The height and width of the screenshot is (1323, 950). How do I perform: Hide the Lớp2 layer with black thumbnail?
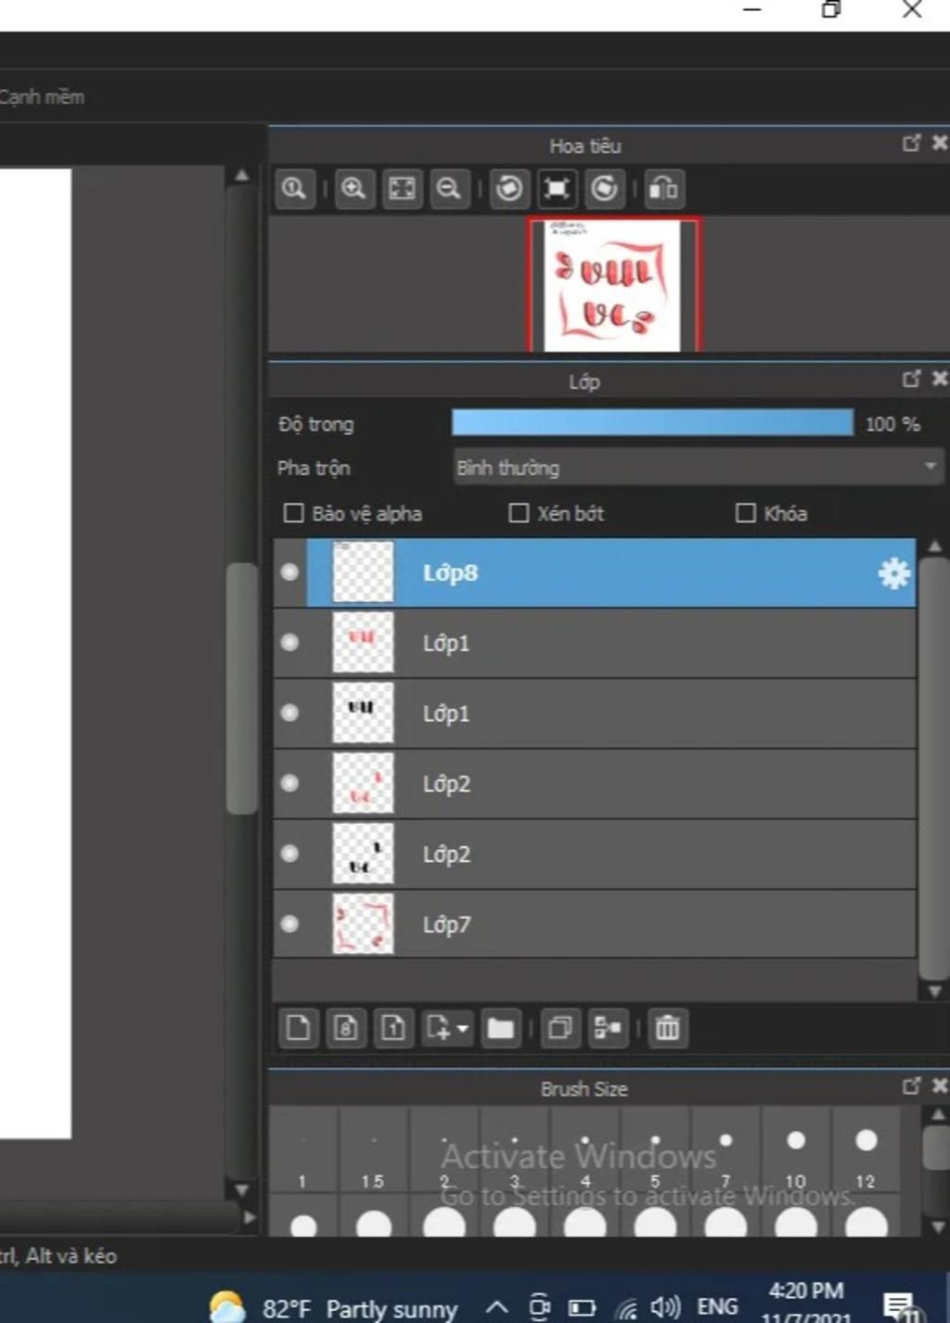point(289,854)
